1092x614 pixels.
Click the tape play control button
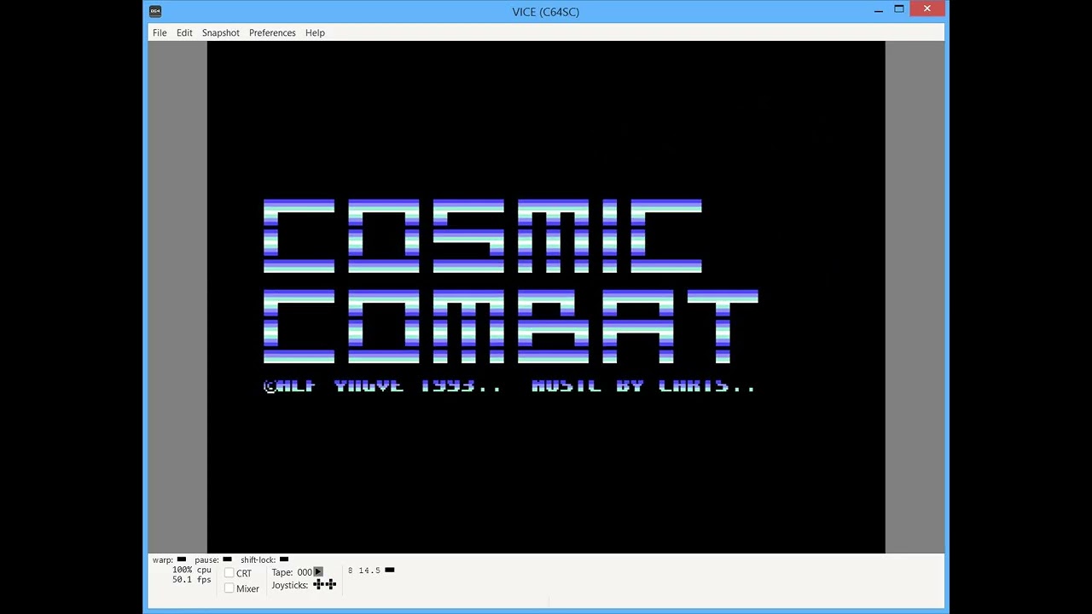click(318, 572)
